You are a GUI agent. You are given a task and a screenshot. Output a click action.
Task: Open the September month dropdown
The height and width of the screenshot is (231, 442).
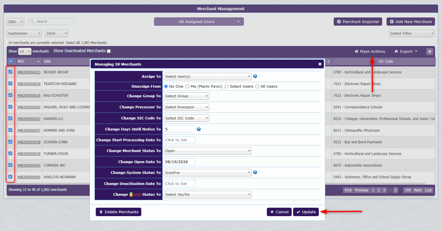24,33
